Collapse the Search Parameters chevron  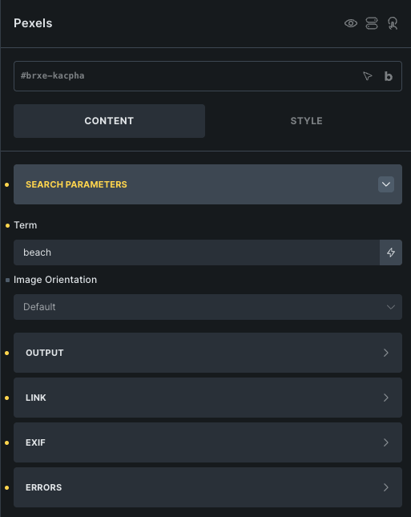pyautogui.click(x=386, y=184)
